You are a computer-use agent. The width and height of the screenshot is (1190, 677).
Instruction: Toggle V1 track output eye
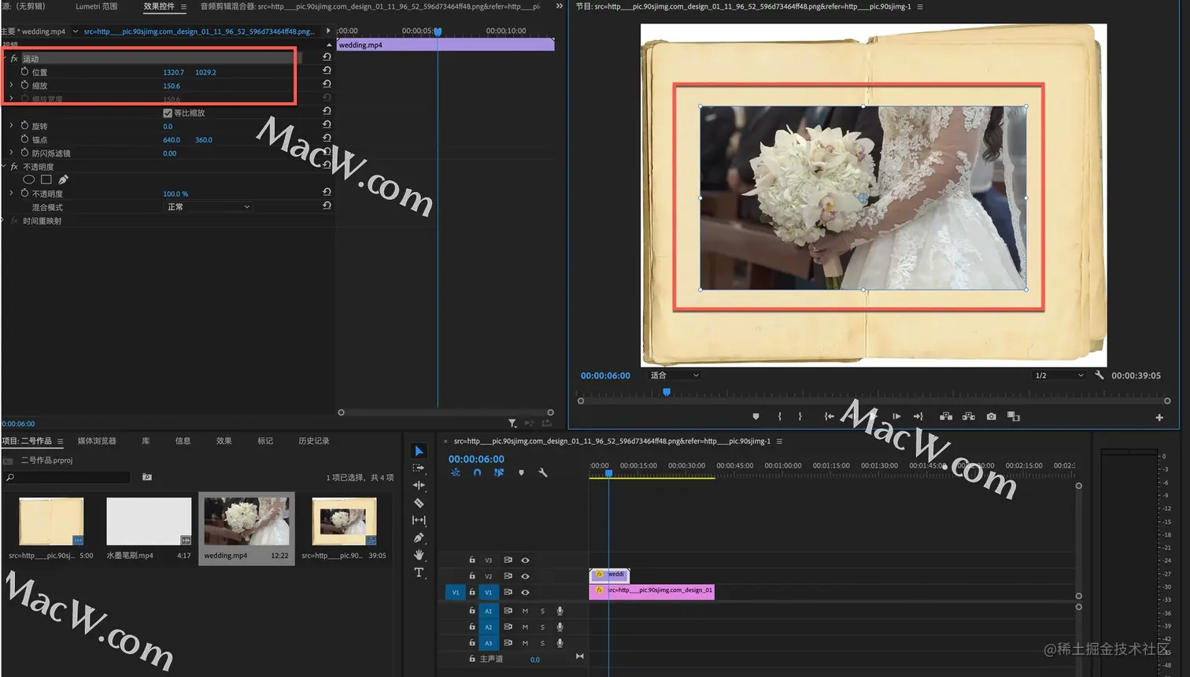coord(525,592)
